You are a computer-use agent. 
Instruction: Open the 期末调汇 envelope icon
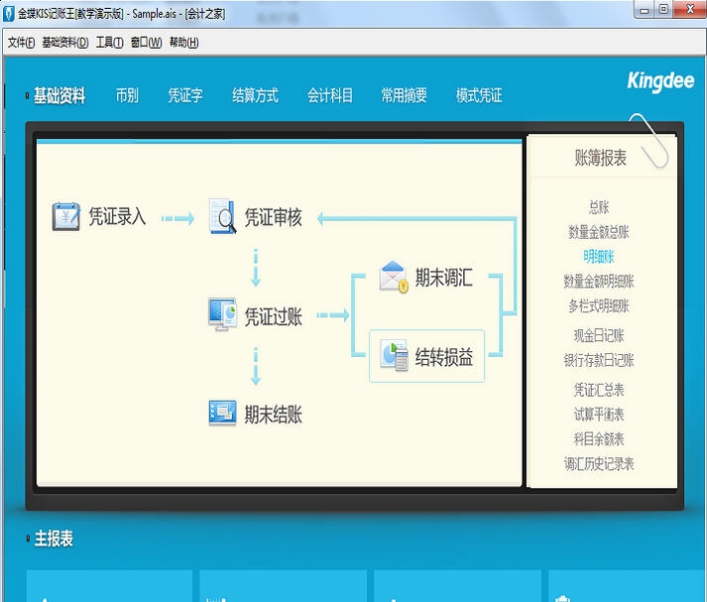[394, 277]
